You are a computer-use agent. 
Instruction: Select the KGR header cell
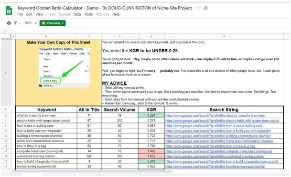click(151, 110)
